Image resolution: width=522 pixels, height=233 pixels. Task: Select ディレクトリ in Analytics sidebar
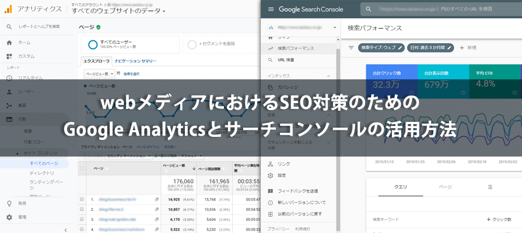pos(41,173)
